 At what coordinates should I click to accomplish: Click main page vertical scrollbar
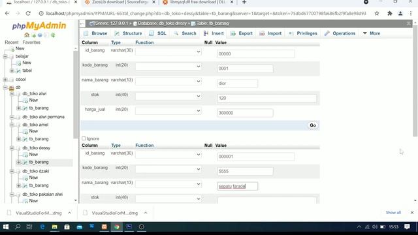coord(415,81)
